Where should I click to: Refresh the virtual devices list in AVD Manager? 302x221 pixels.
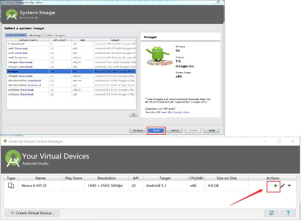[x=271, y=213]
